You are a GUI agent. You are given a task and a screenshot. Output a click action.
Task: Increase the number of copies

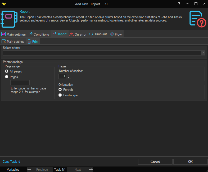click(x=69, y=75)
